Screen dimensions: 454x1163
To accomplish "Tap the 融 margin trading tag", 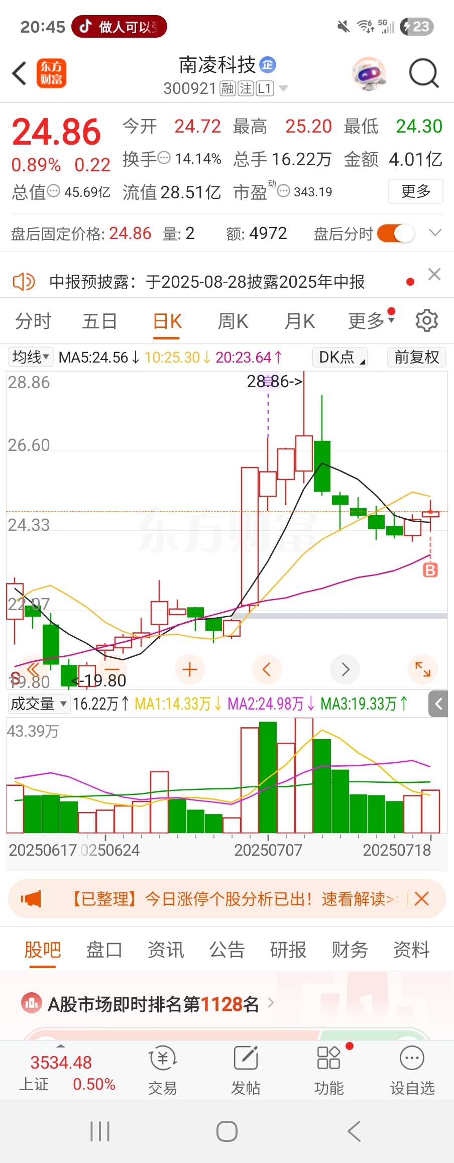I will (228, 89).
